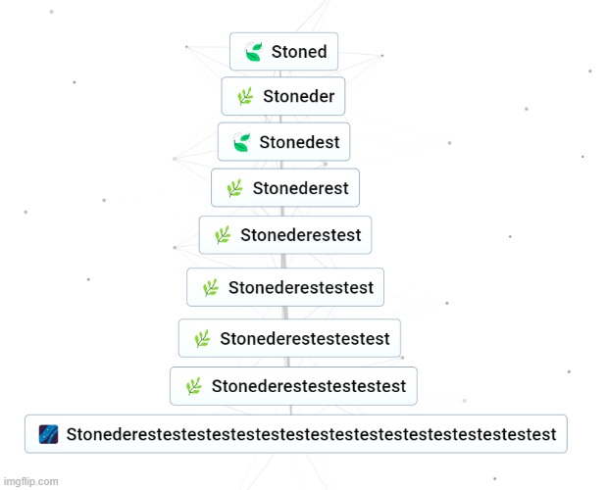The height and width of the screenshot is (490, 607).
Task: Choose the Stonederestestestest element label
Action: (304, 339)
